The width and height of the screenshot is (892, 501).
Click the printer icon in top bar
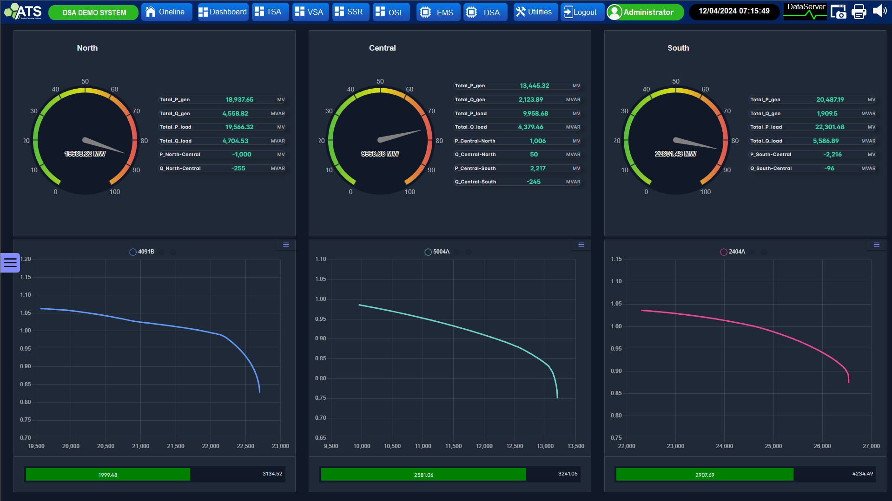click(859, 12)
